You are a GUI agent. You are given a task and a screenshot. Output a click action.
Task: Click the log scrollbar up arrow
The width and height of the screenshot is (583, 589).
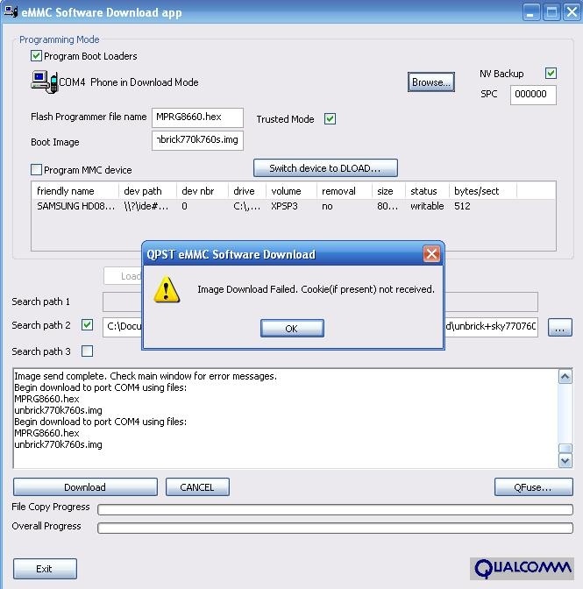[x=565, y=376]
